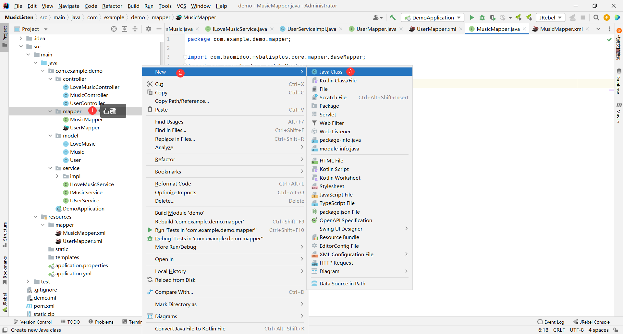Toggle the JRebel left stripe button
The image size is (623, 334).
click(x=5, y=303)
